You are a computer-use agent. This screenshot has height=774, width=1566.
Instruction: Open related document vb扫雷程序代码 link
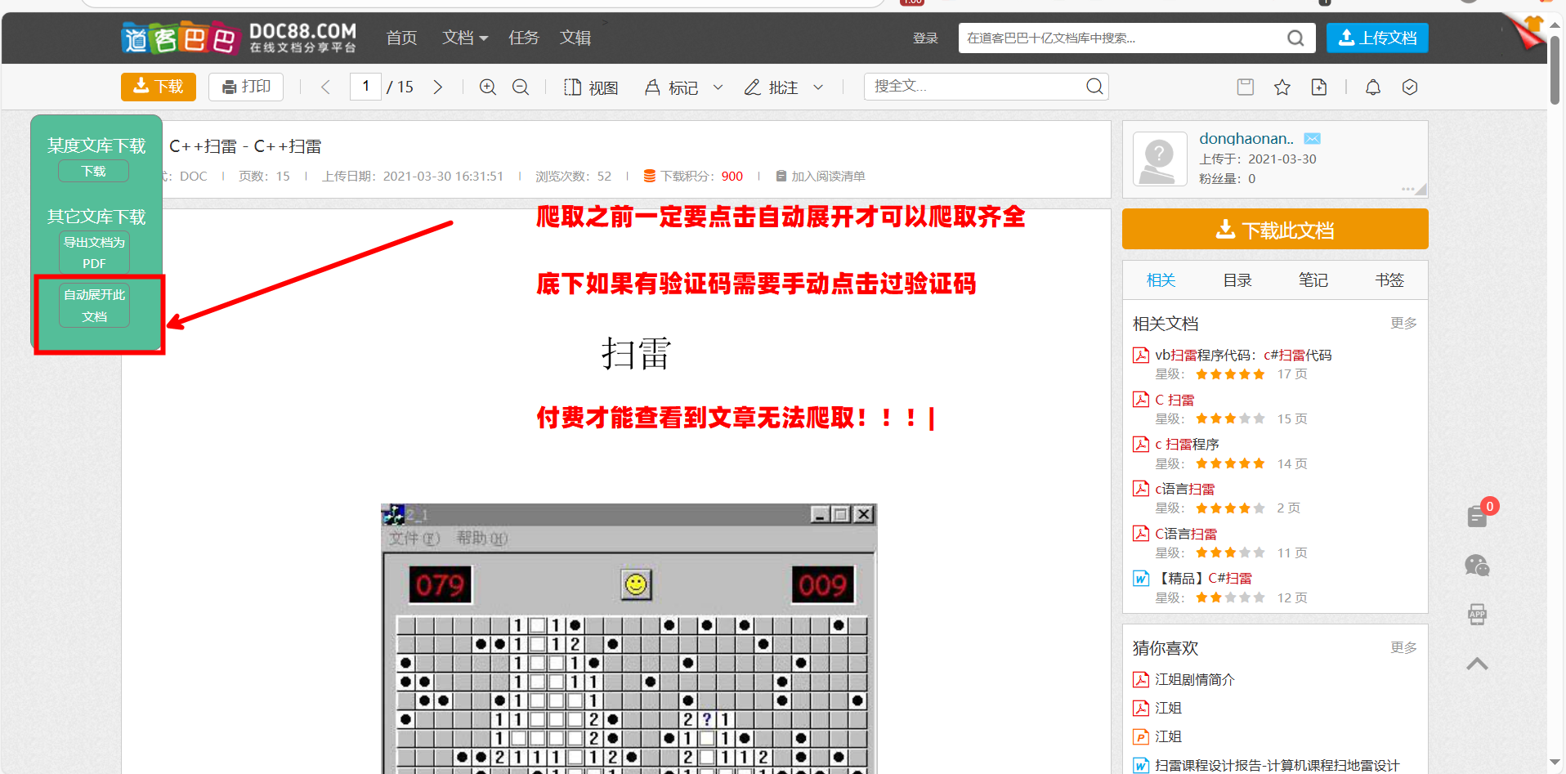pos(1242,355)
